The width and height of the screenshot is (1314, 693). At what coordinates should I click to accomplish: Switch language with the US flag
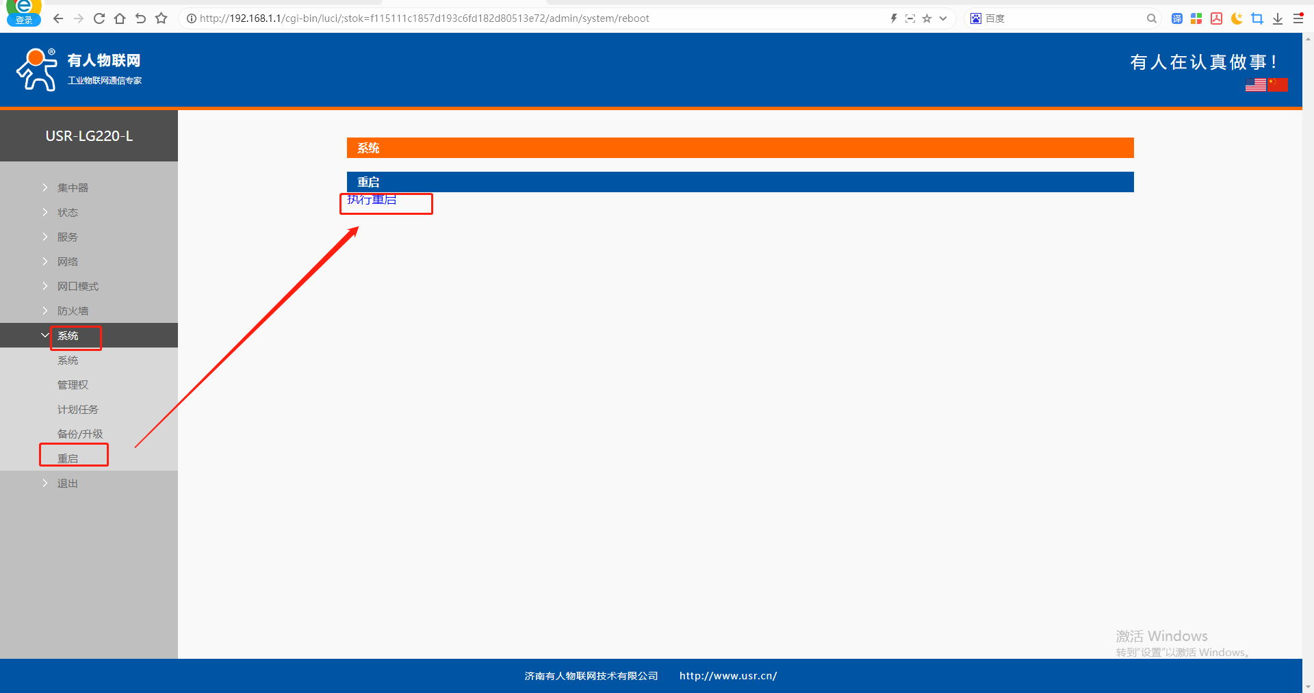click(1255, 84)
